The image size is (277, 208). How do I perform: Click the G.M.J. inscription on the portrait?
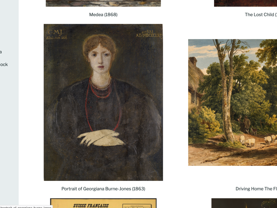pyautogui.click(x=55, y=32)
